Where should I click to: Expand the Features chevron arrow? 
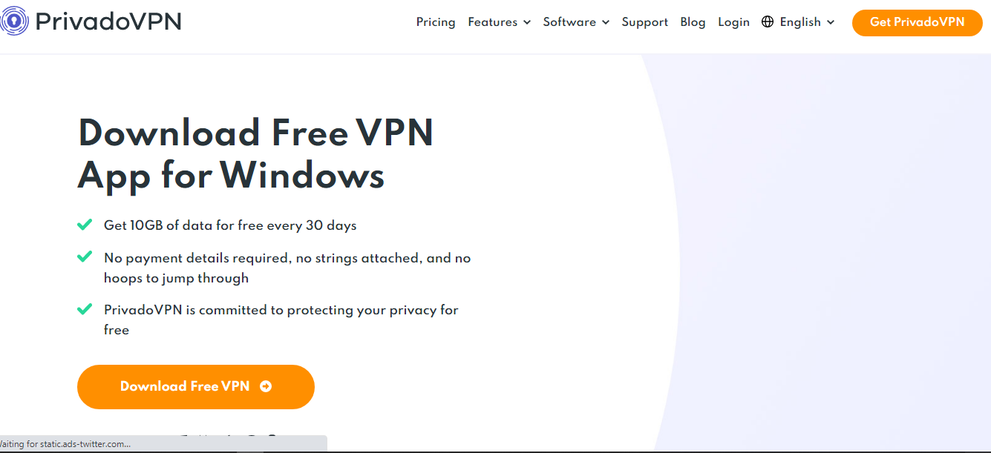click(527, 23)
